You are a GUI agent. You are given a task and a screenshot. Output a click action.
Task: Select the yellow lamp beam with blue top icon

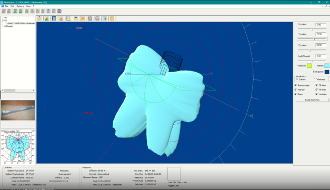pos(76,19)
